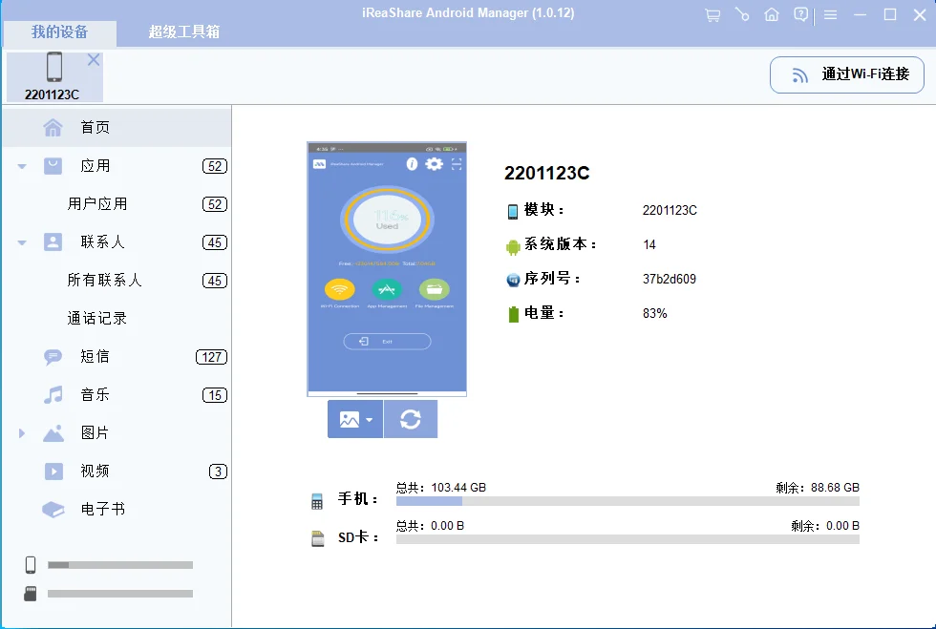Refresh the phone screen mirror
Viewport: 936px width, 629px height.
pos(410,418)
